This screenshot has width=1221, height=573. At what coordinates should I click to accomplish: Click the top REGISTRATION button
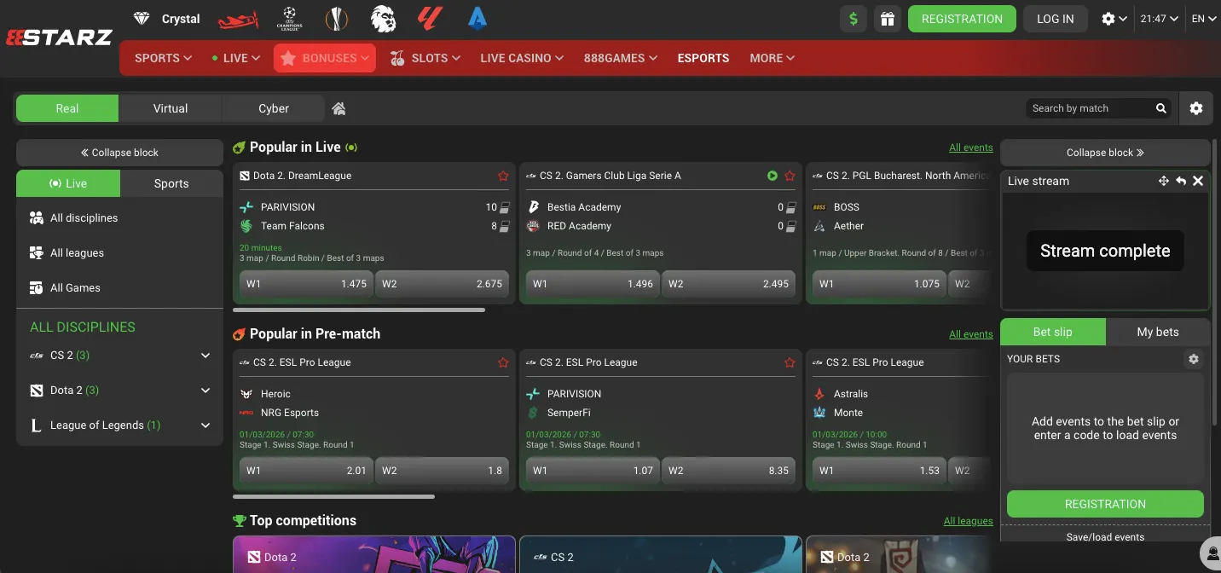(x=962, y=19)
